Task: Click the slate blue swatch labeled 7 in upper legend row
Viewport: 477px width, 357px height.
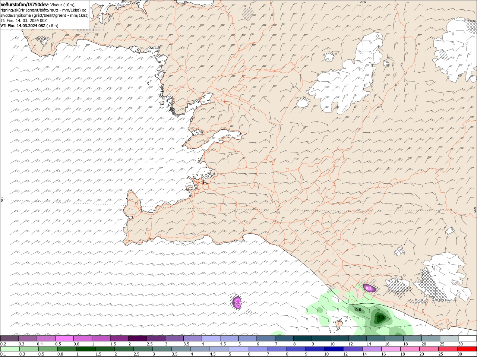Action: coord(284,338)
